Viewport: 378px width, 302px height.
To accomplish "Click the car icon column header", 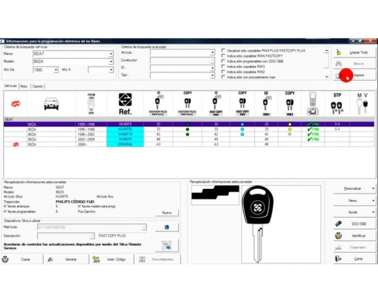I will point(50,104).
